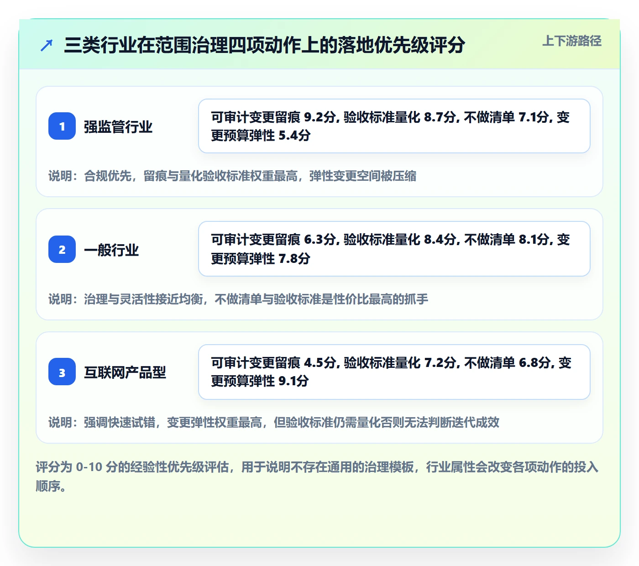Click the arrow icon beside the title

pyautogui.click(x=47, y=46)
